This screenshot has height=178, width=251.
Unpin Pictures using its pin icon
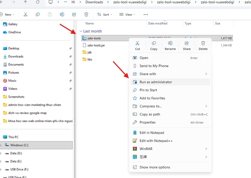point(70,73)
